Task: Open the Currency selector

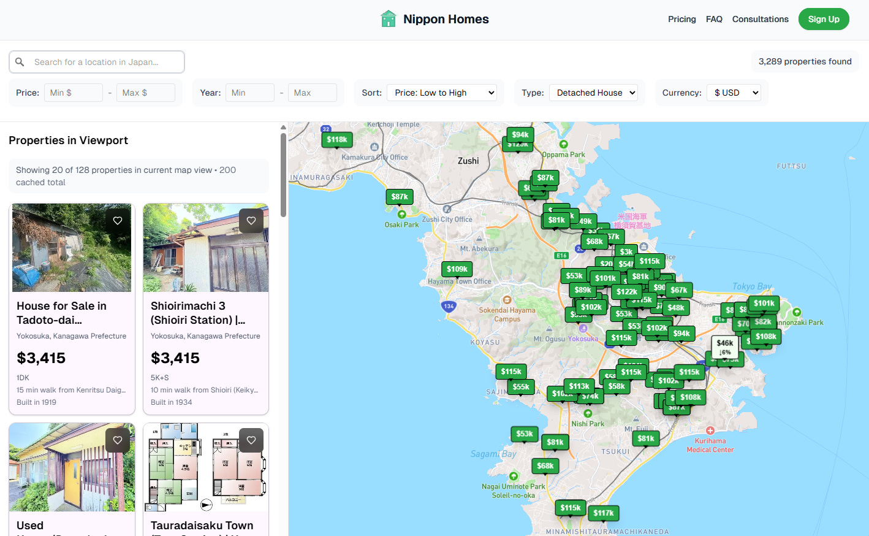Action: (x=734, y=92)
